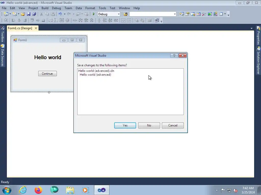Open the Debug configuration dropdown

(119, 14)
